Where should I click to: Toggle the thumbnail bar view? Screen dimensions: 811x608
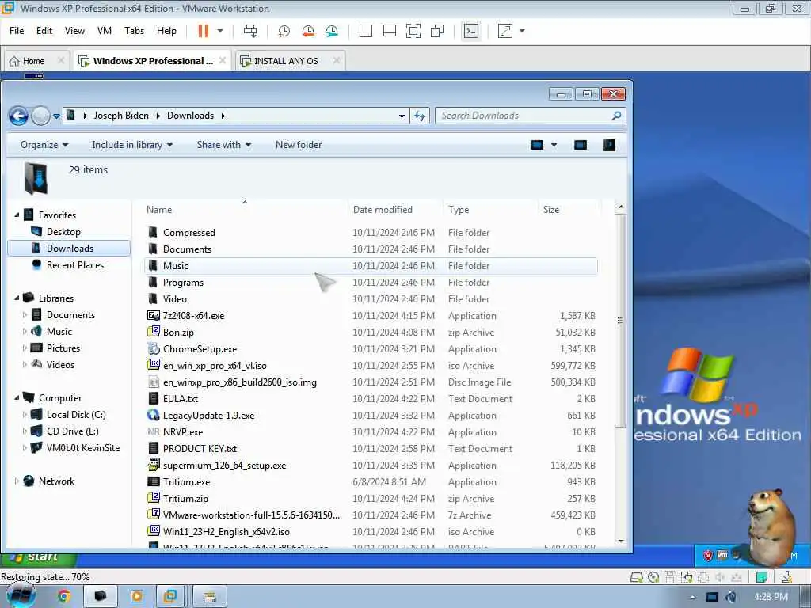point(390,31)
